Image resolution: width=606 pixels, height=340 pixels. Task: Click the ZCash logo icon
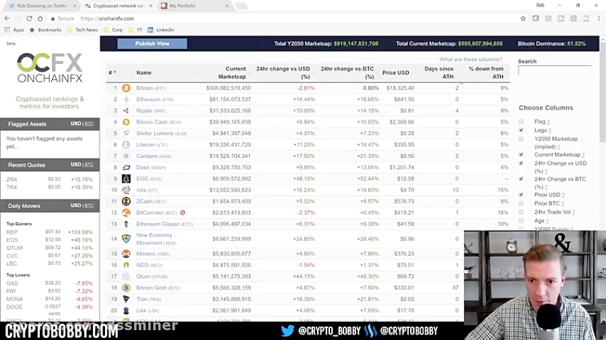coord(126,202)
